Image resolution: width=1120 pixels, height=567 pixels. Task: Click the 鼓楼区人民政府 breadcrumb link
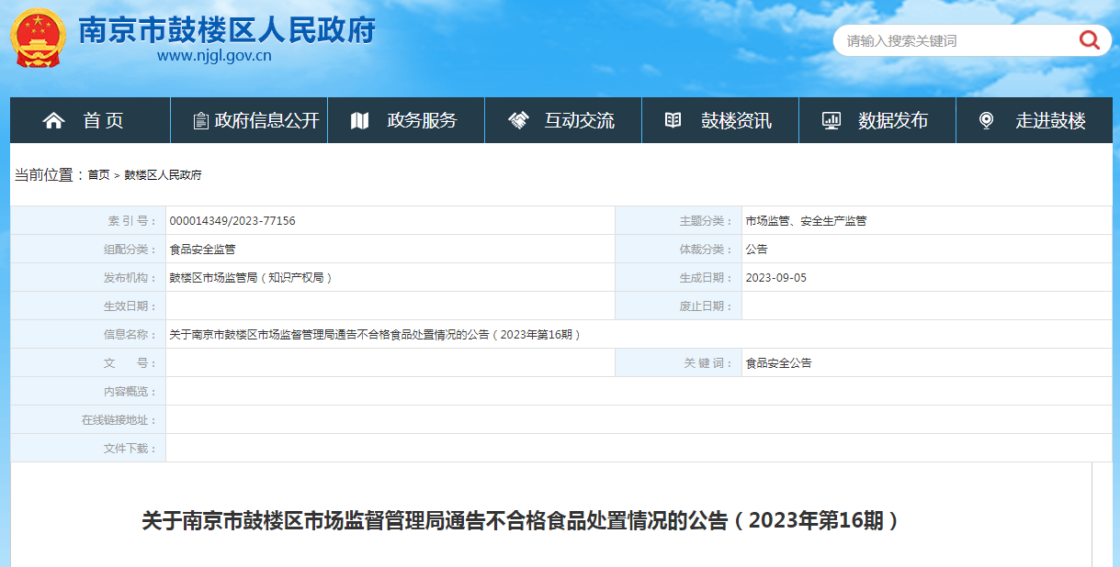click(x=163, y=174)
